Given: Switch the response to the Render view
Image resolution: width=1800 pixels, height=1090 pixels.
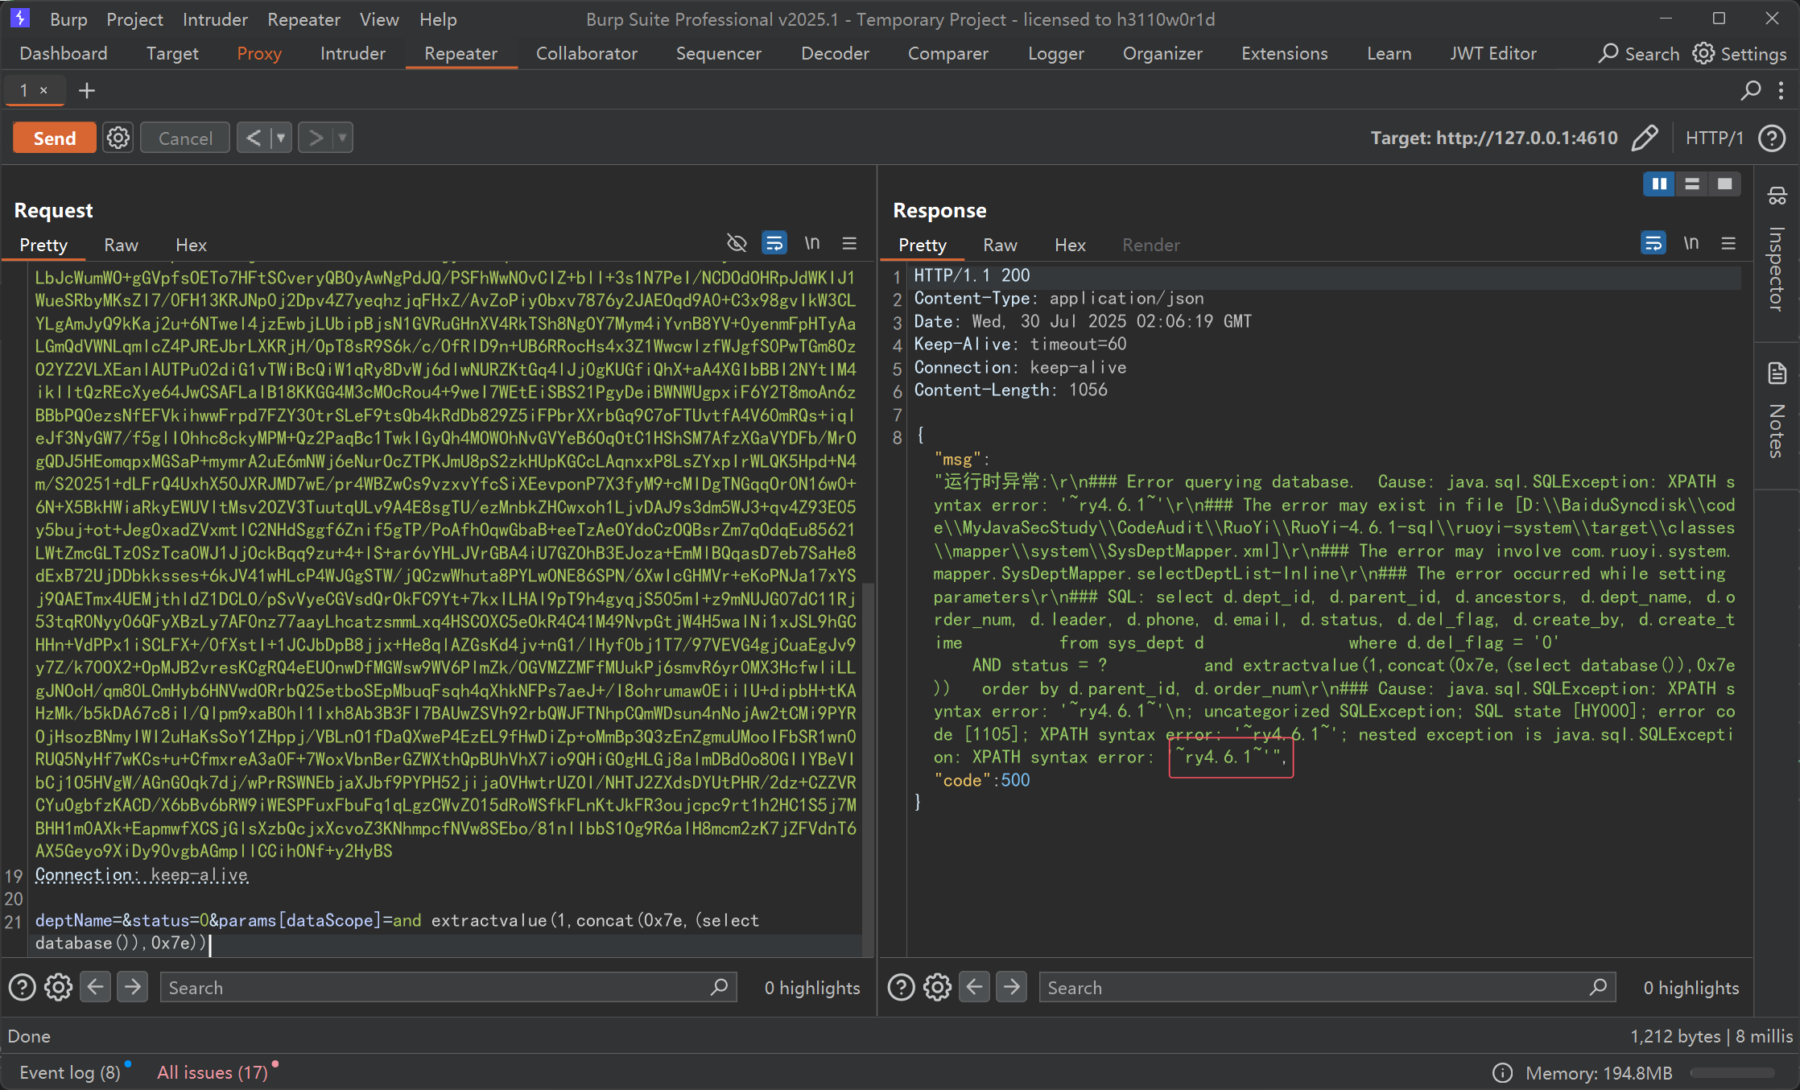Looking at the screenshot, I should click(1151, 245).
